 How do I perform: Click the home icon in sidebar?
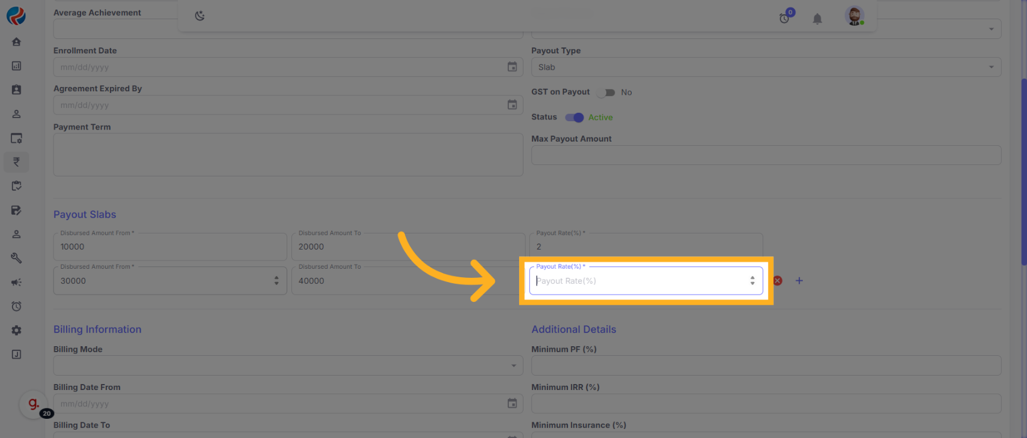16,42
